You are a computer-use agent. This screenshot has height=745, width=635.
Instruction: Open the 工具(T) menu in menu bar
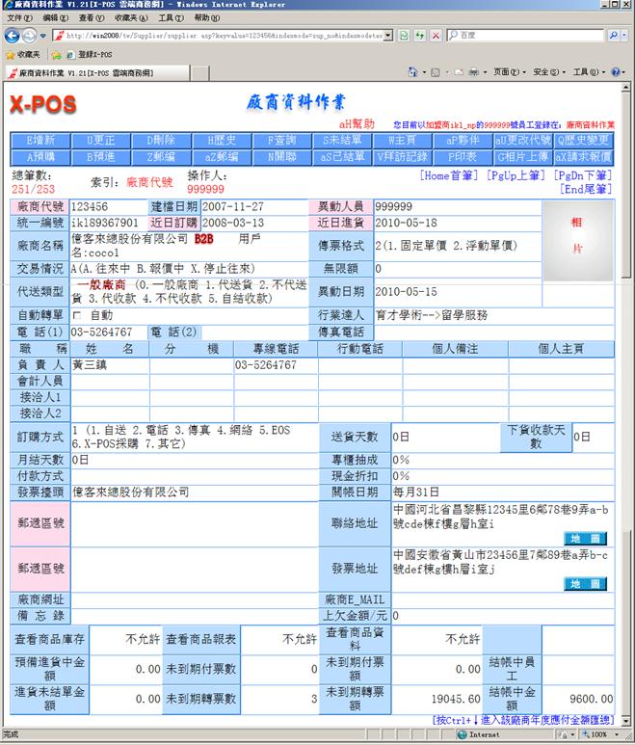coord(170,18)
